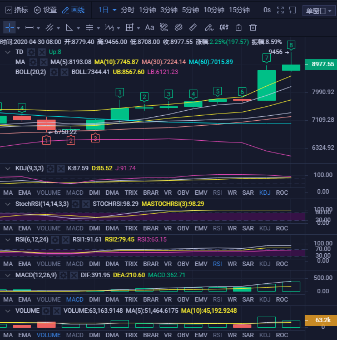Select the horizontal line segment tool
This screenshot has width=337, height=340.
click(x=29, y=27)
